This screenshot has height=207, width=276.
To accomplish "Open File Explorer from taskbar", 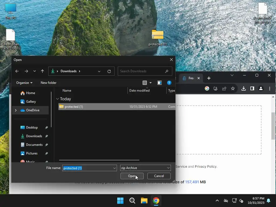I will [x=144, y=201].
